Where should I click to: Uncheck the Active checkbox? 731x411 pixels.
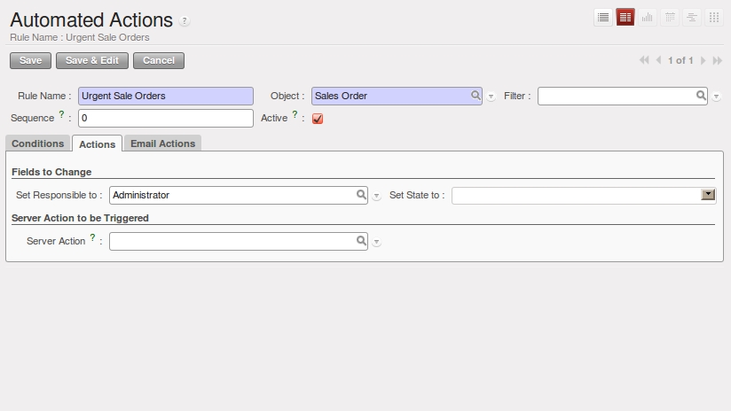[318, 119]
